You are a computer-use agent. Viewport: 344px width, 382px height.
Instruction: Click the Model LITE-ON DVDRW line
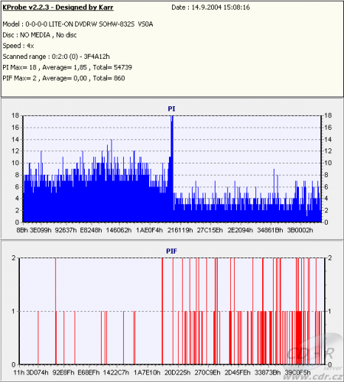tap(78, 24)
